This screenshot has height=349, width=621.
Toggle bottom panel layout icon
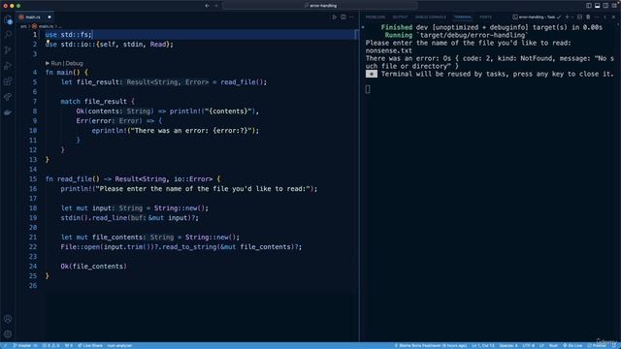[x=598, y=6]
